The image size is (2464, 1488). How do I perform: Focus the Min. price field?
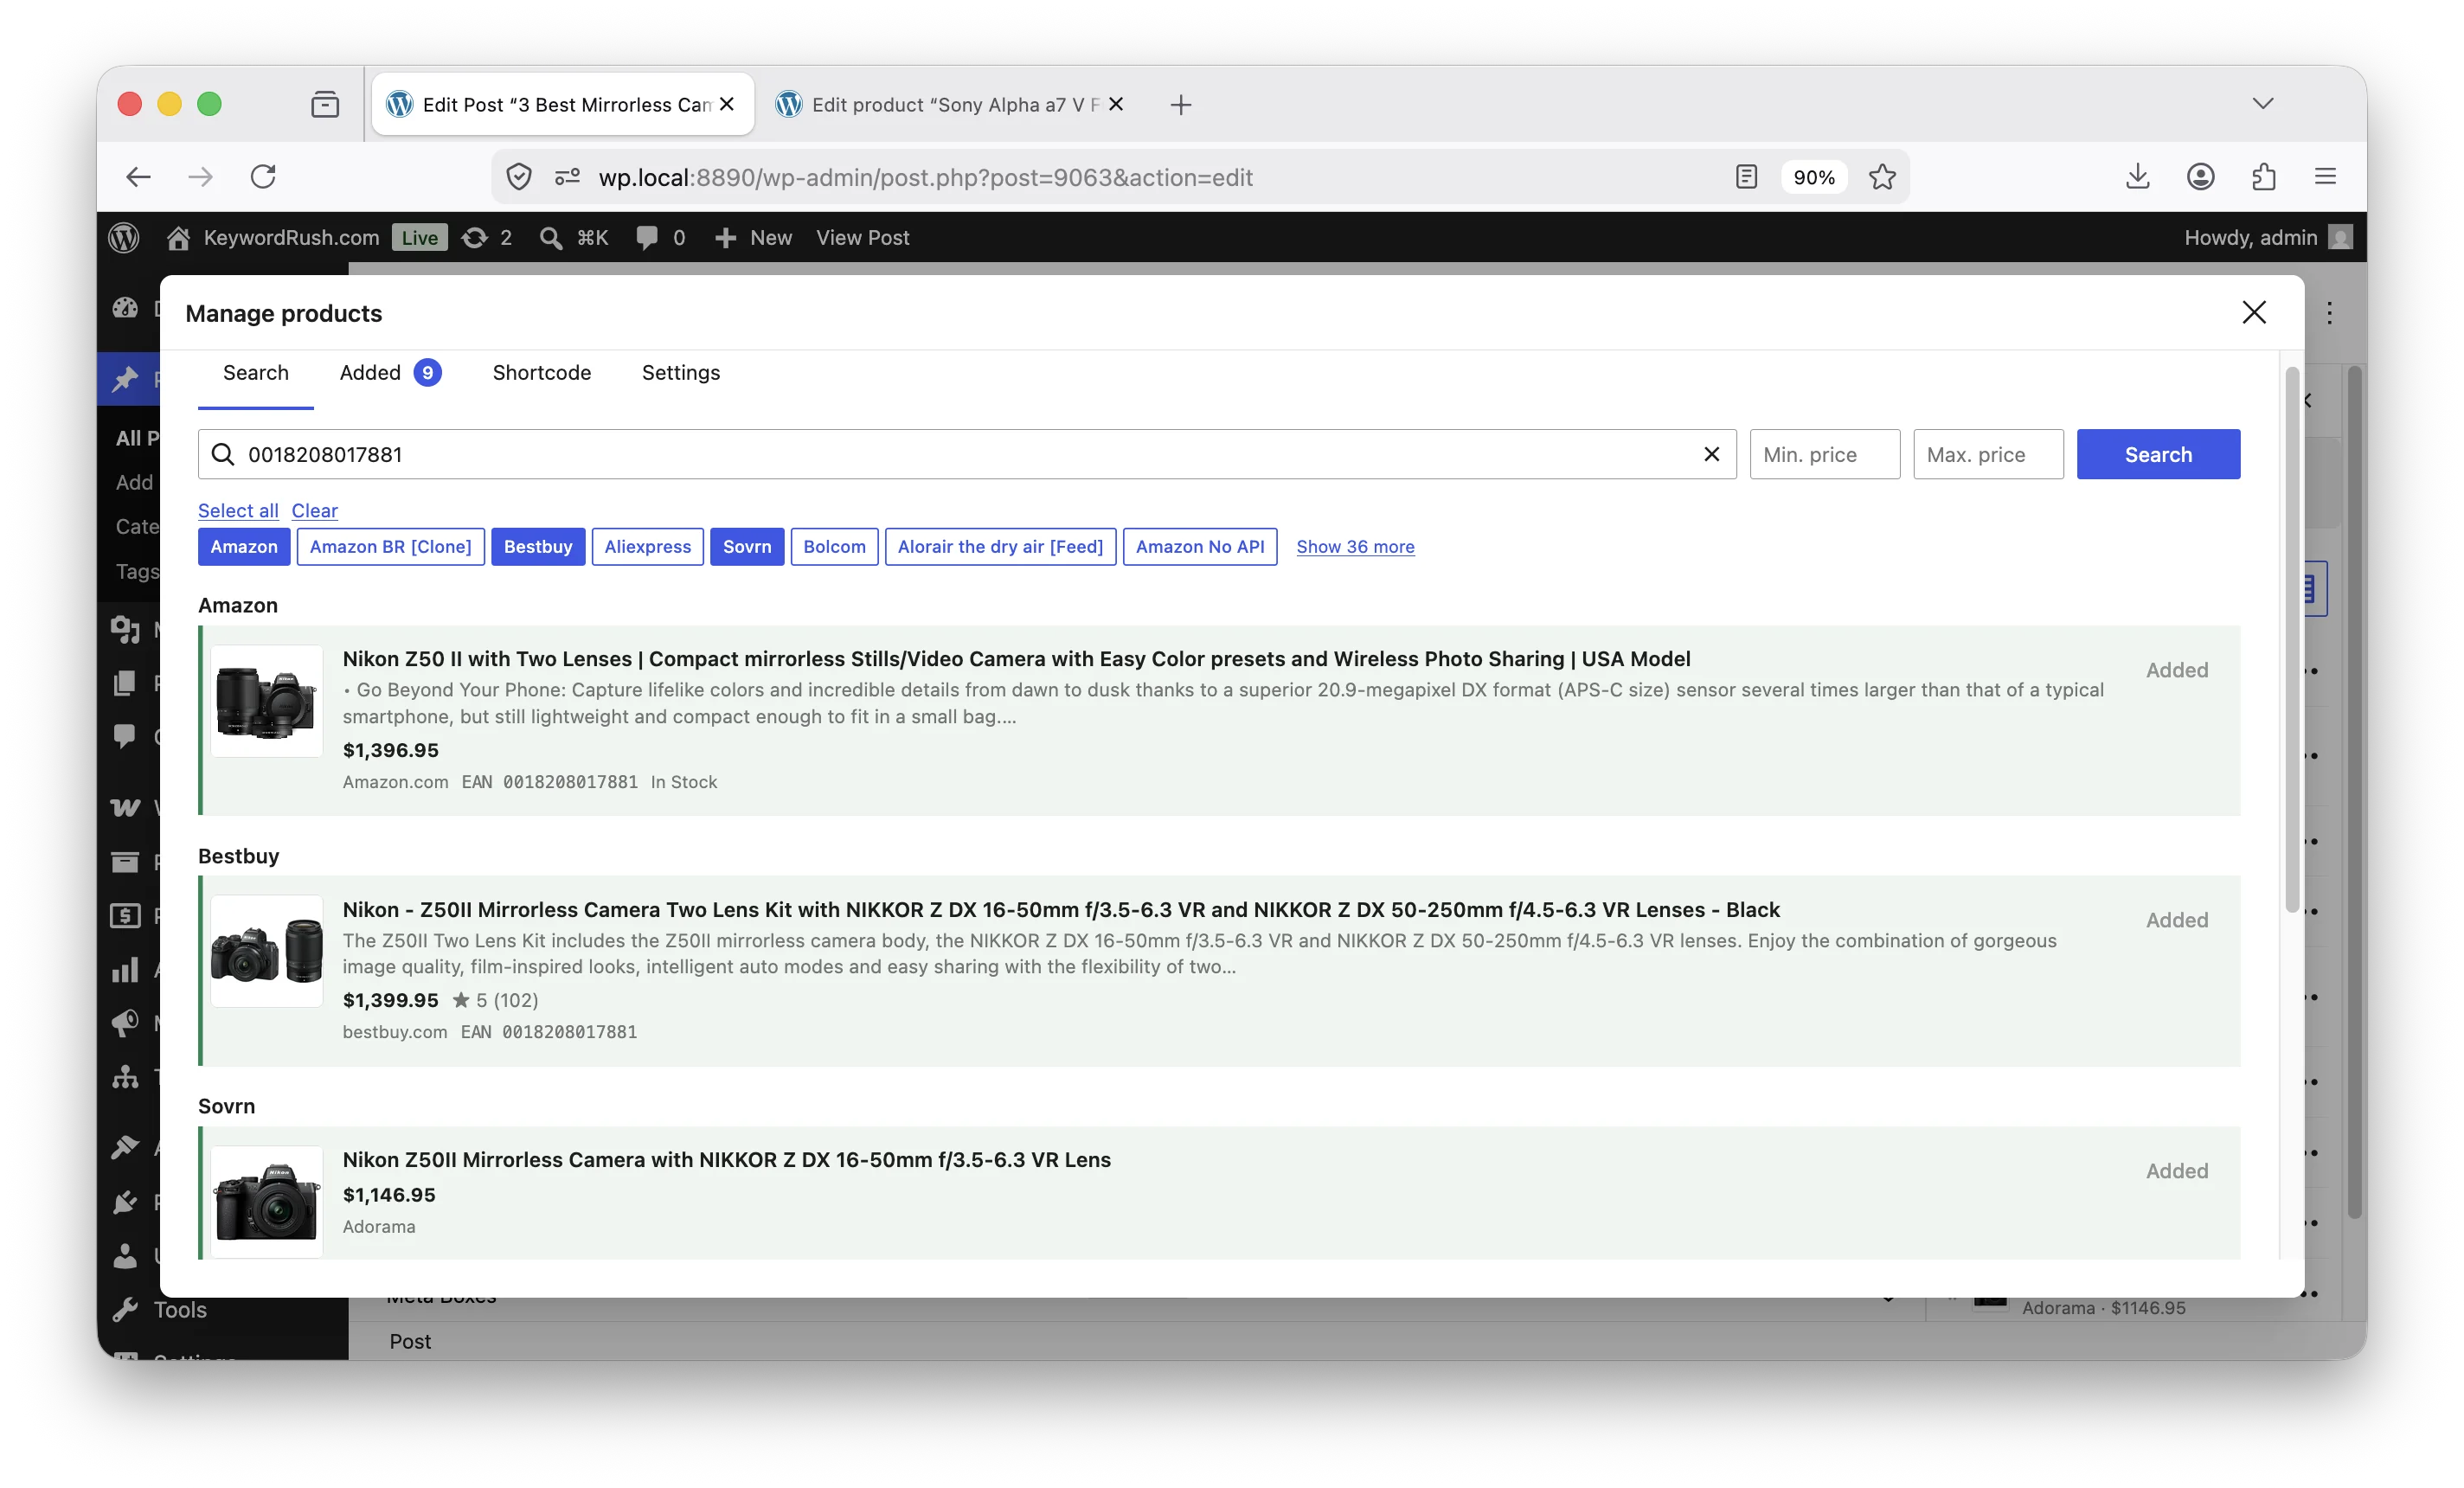click(x=1824, y=454)
